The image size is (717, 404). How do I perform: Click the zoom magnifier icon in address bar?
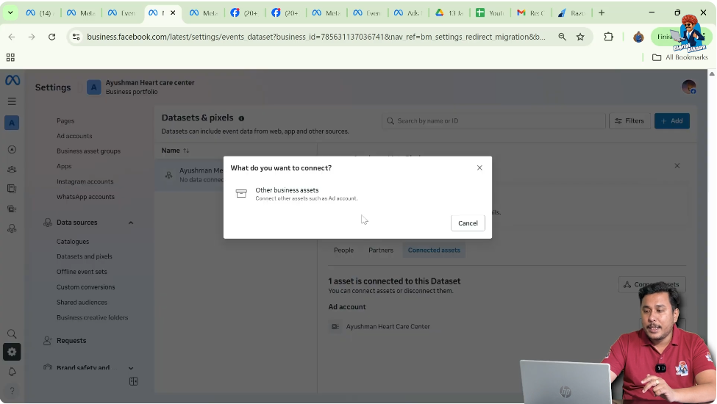click(x=562, y=37)
